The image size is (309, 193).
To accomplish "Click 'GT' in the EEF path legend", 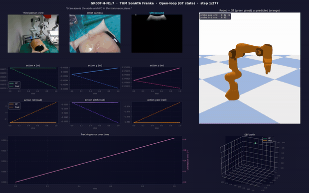I will 269,138.
